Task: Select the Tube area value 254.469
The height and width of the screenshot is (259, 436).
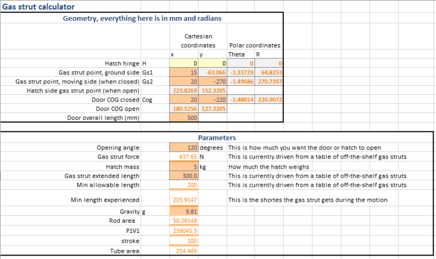Action: (184, 250)
